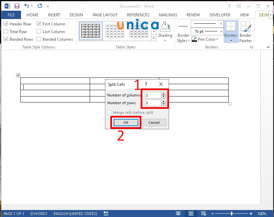Open Borders and Shading dialog launcher
Viewport: 274px width, 217px height.
pos(251,47)
